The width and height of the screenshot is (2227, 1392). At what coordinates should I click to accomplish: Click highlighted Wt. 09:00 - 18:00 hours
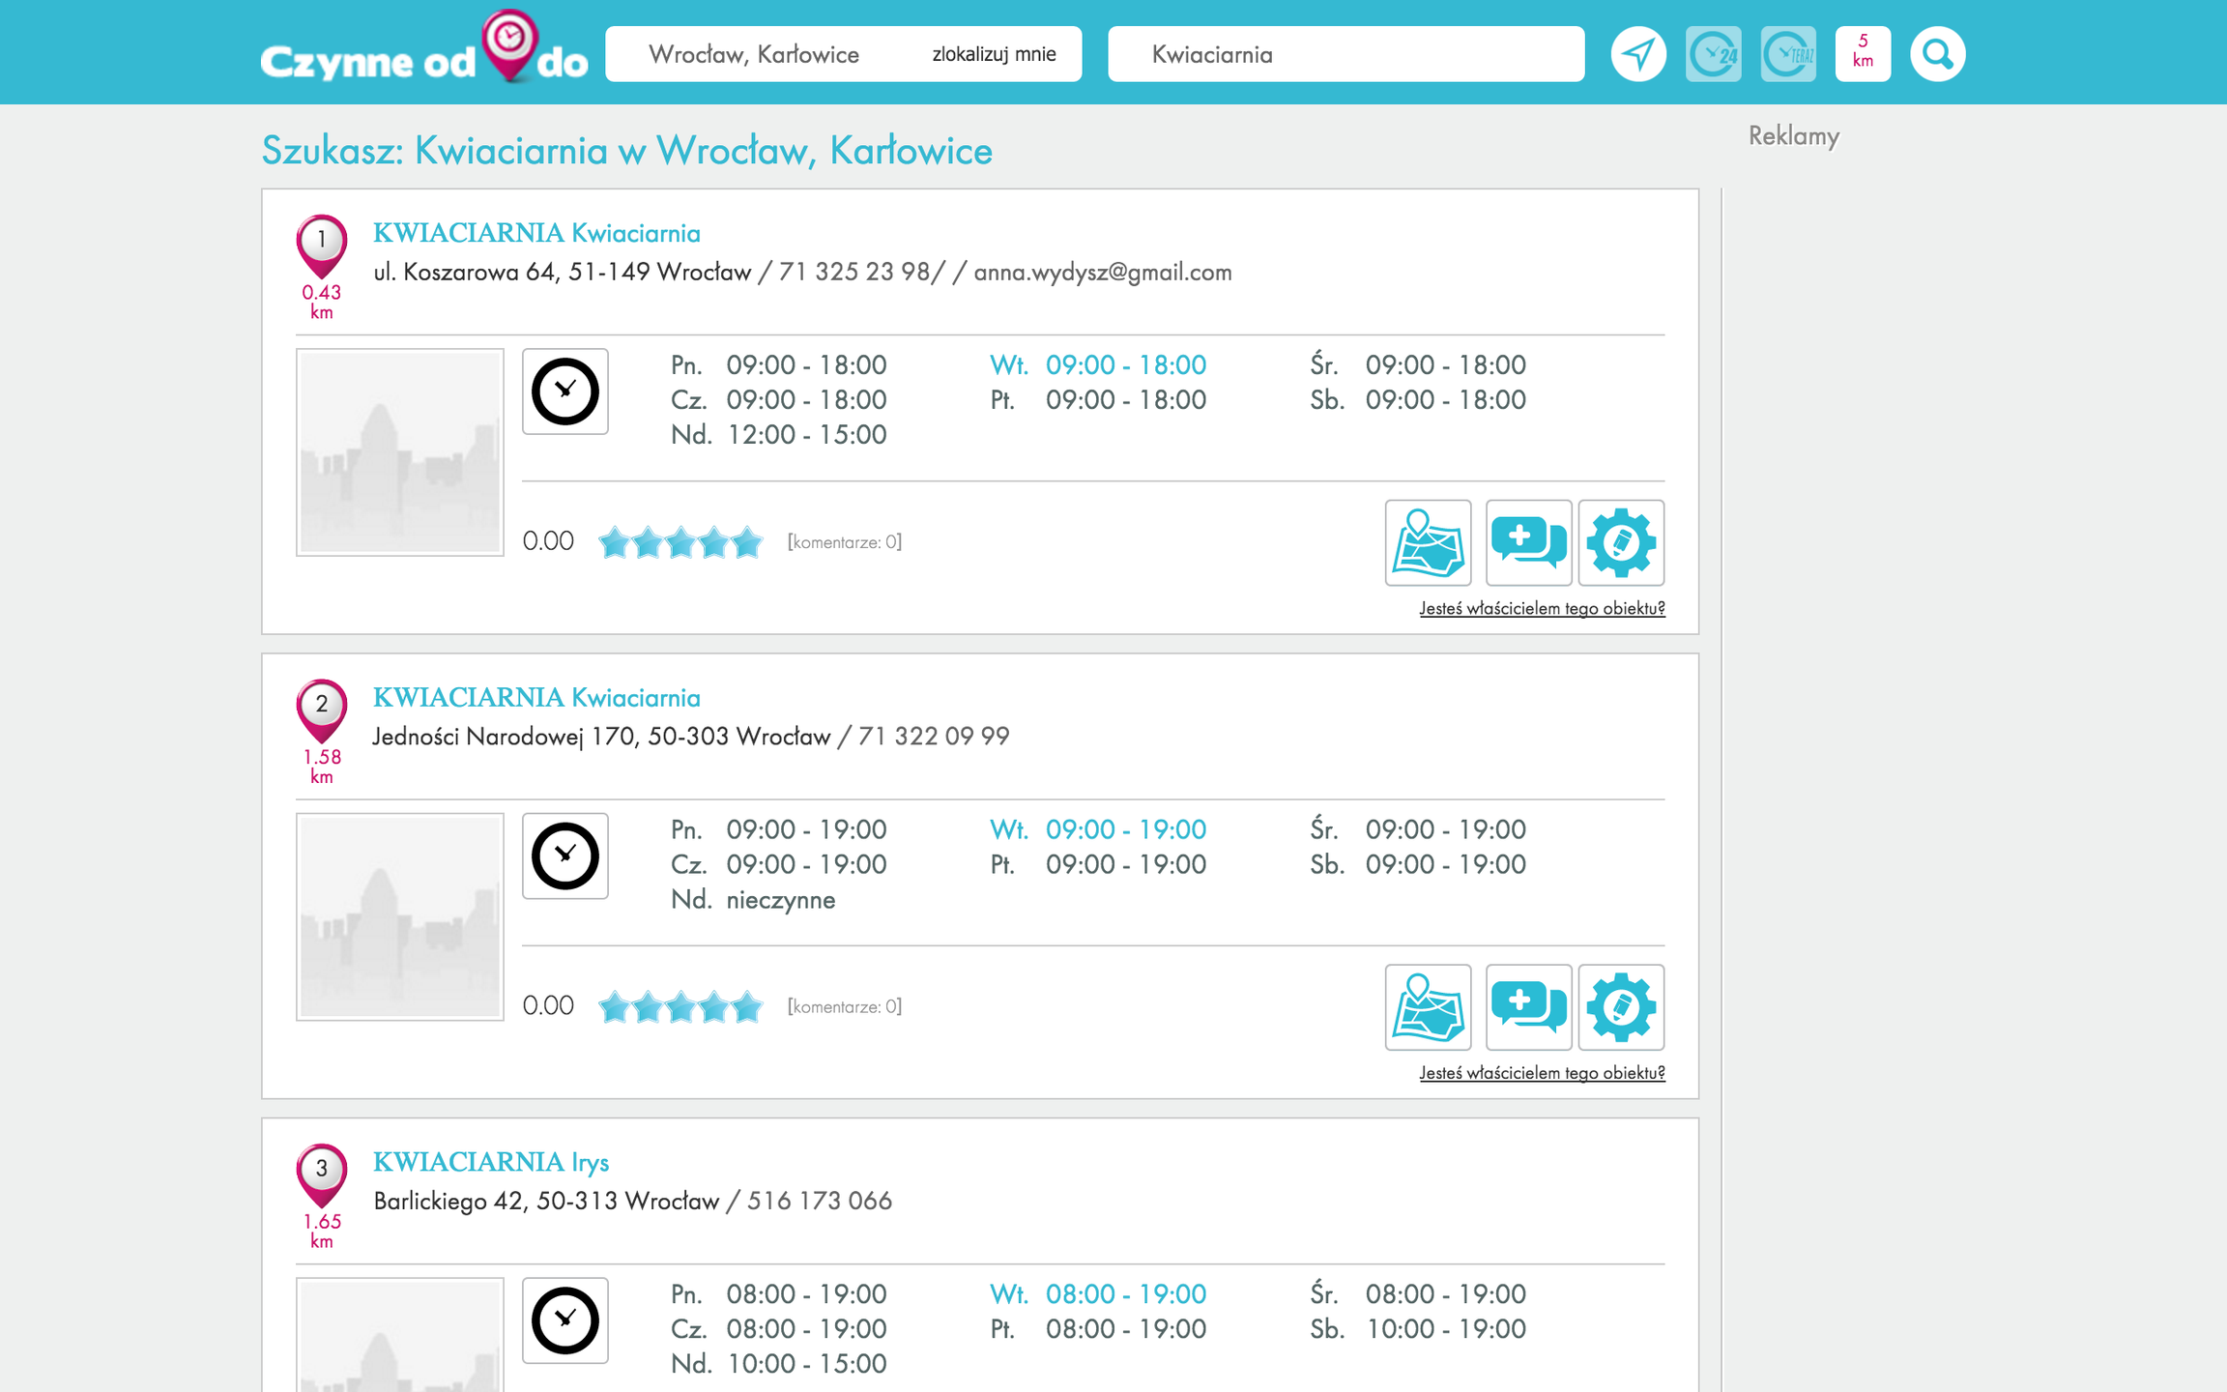point(1098,365)
